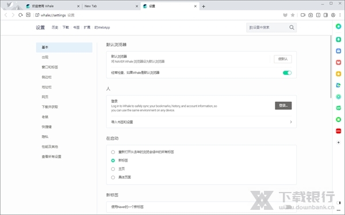Reload the settings page
The height and width of the screenshot is (215, 345).
click(x=21, y=15)
